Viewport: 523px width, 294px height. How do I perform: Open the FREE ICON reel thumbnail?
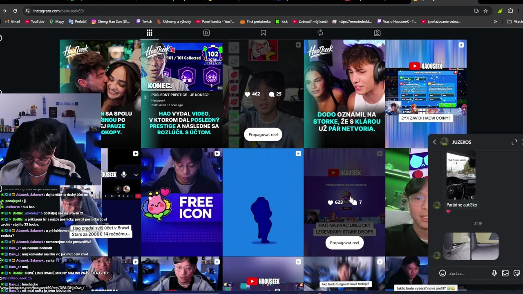pyautogui.click(x=182, y=202)
